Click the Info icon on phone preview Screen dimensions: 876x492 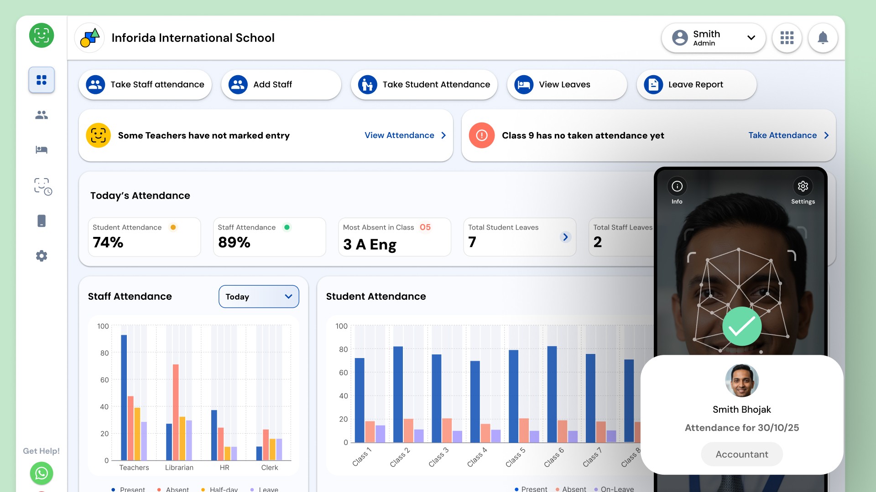[x=677, y=186]
